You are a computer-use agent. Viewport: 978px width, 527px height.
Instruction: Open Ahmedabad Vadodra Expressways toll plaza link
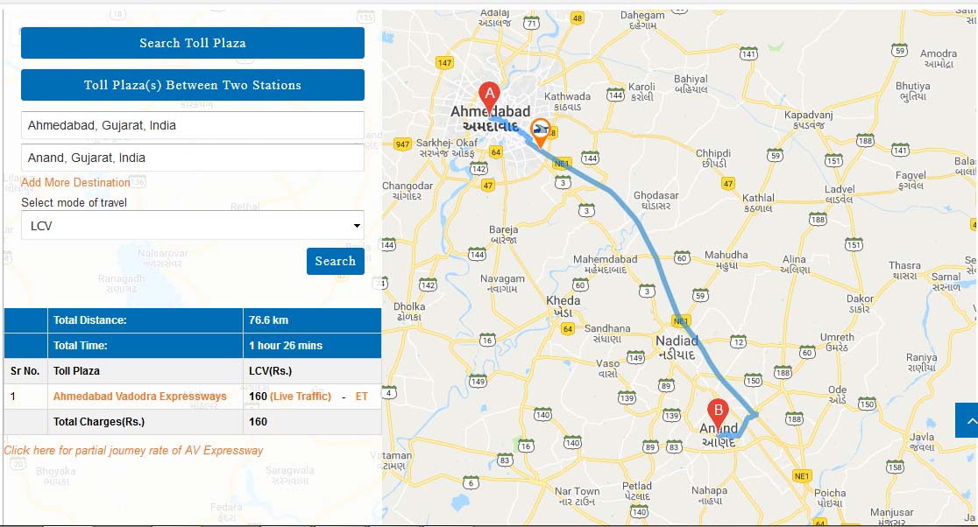(139, 397)
